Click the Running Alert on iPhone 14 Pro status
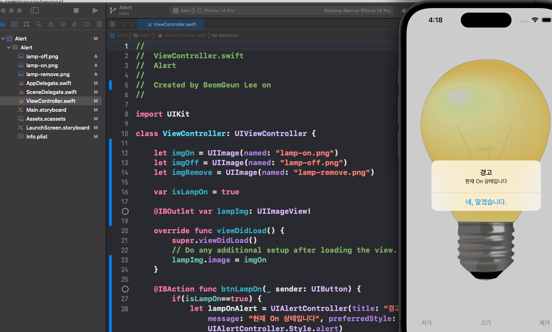Screen dimensions: 552x332 point(357,11)
